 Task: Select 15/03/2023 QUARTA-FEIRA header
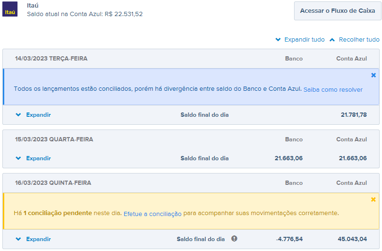click(x=54, y=139)
